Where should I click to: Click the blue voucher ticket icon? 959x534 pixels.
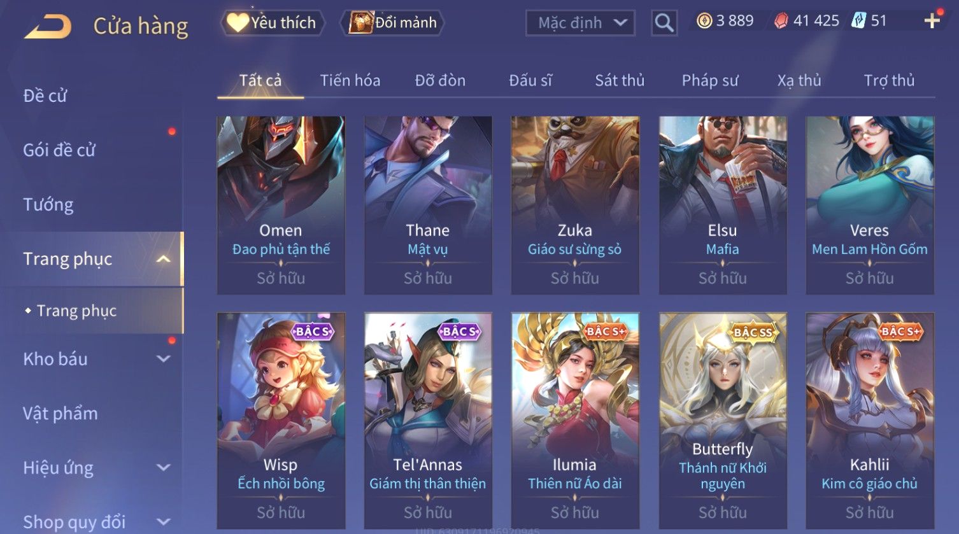(859, 21)
